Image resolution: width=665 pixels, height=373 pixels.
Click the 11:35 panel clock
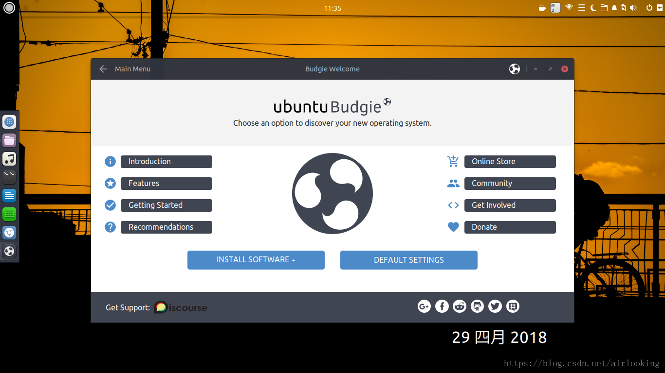[332, 8]
